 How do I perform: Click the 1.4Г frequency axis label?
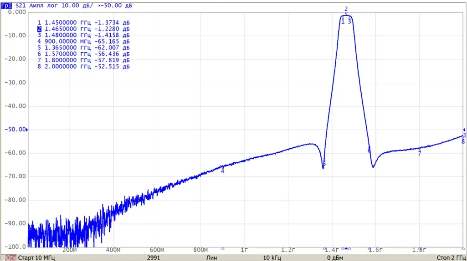pos(332,250)
